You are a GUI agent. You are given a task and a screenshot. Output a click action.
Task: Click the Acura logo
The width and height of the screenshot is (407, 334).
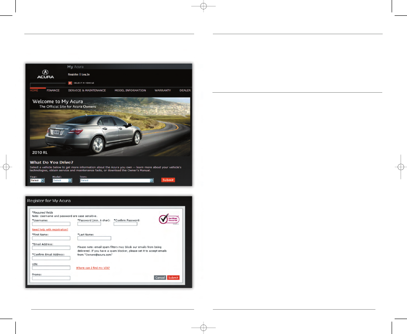tap(45, 74)
